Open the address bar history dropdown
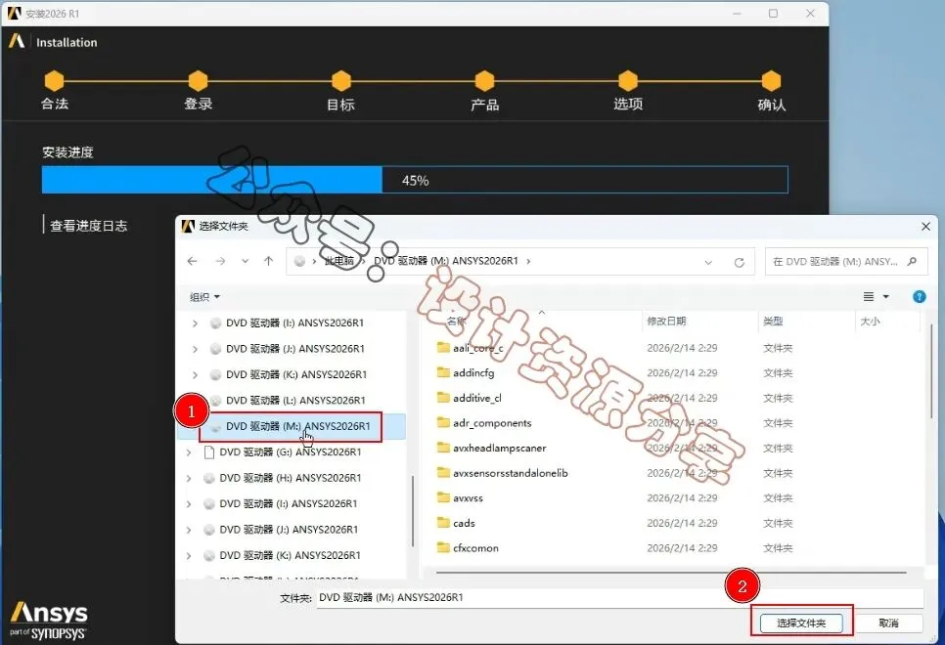945x645 pixels. point(708,262)
